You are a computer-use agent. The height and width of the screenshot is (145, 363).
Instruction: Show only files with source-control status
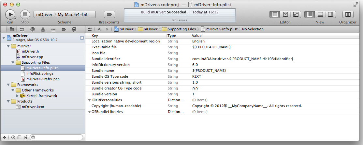tap(20, 137)
